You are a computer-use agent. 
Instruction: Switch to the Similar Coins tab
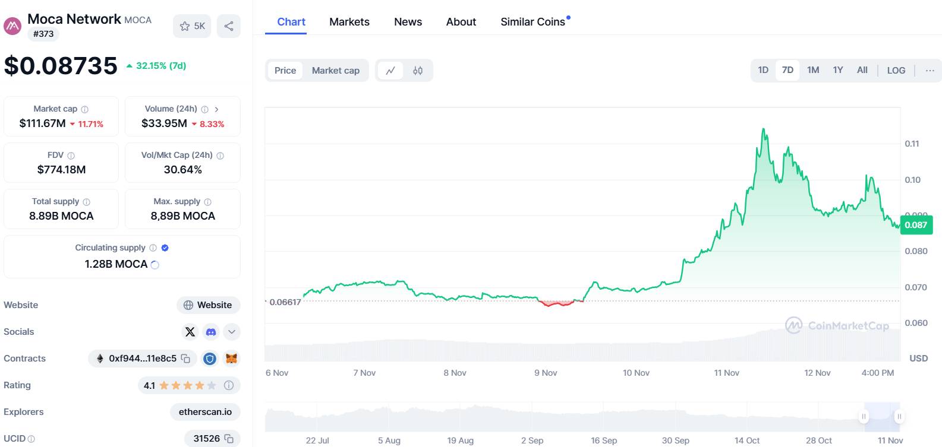coord(533,22)
